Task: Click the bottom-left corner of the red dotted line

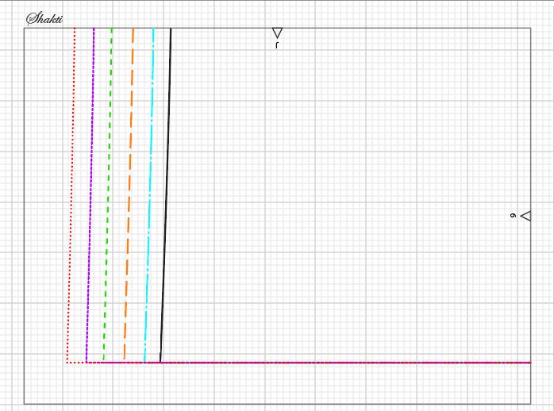Action: (67, 363)
